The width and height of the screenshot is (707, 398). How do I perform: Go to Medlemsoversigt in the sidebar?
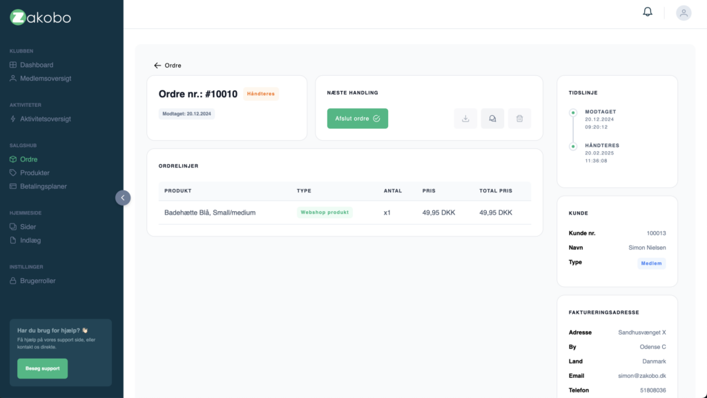pyautogui.click(x=46, y=79)
